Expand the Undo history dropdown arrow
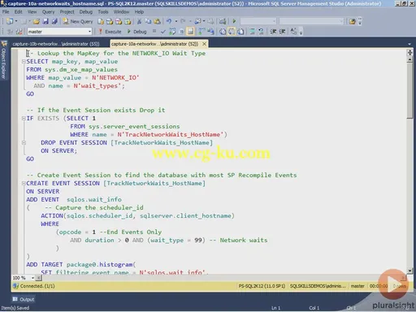The width and height of the screenshot is (416, 312). [x=176, y=21]
